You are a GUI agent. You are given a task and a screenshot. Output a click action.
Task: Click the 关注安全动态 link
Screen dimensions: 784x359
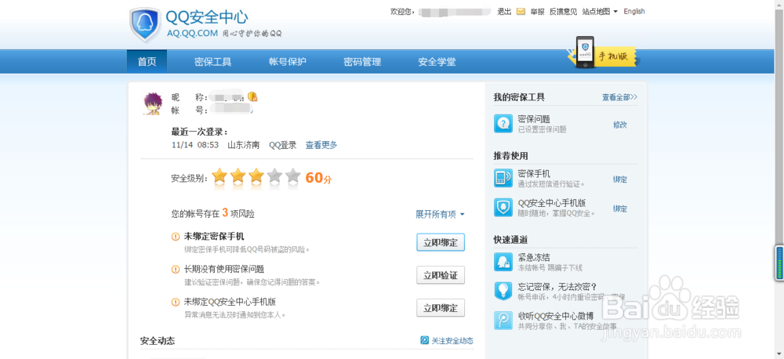click(x=452, y=341)
